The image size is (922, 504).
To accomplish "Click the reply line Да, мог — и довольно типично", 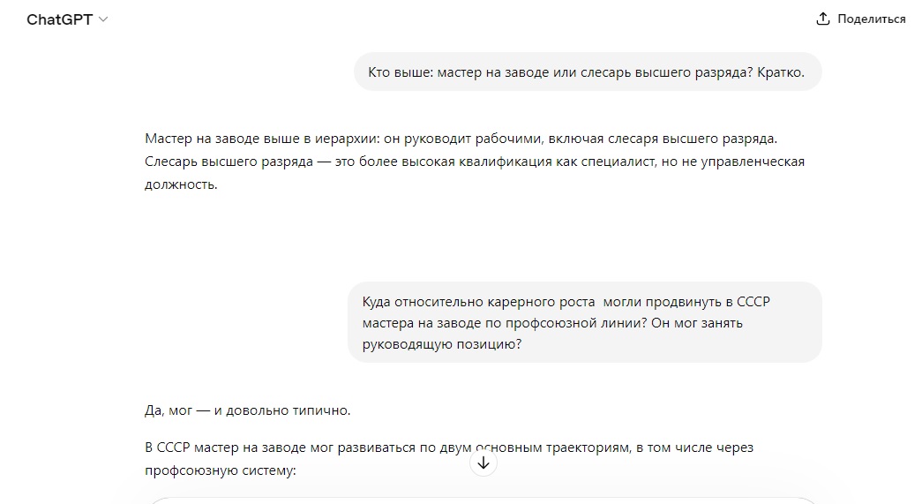I will coord(248,410).
